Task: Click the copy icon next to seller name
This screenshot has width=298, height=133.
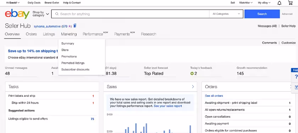Action: [75, 26]
